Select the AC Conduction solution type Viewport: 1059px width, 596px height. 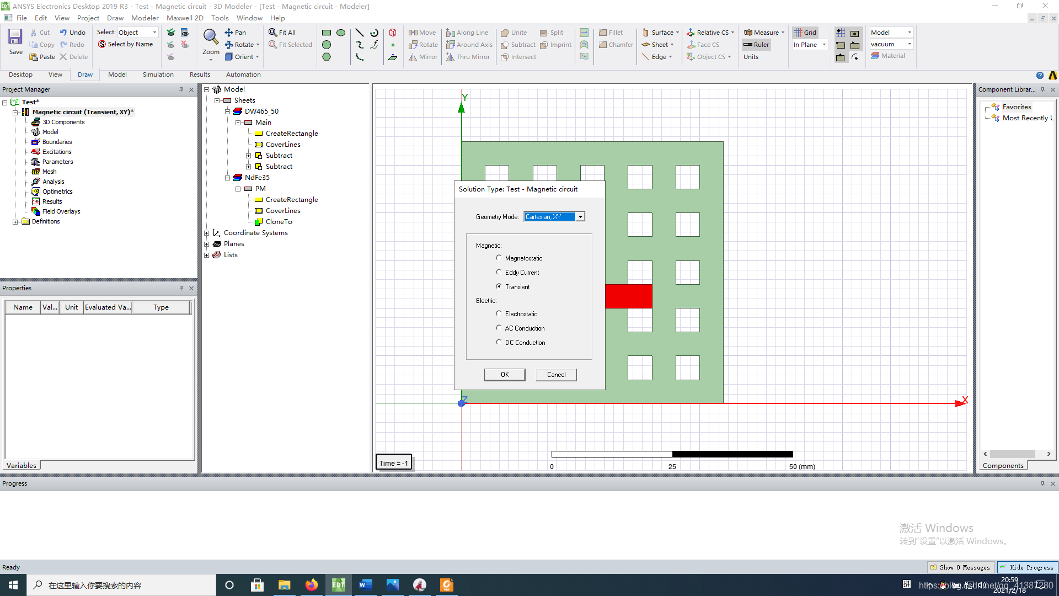(x=499, y=328)
